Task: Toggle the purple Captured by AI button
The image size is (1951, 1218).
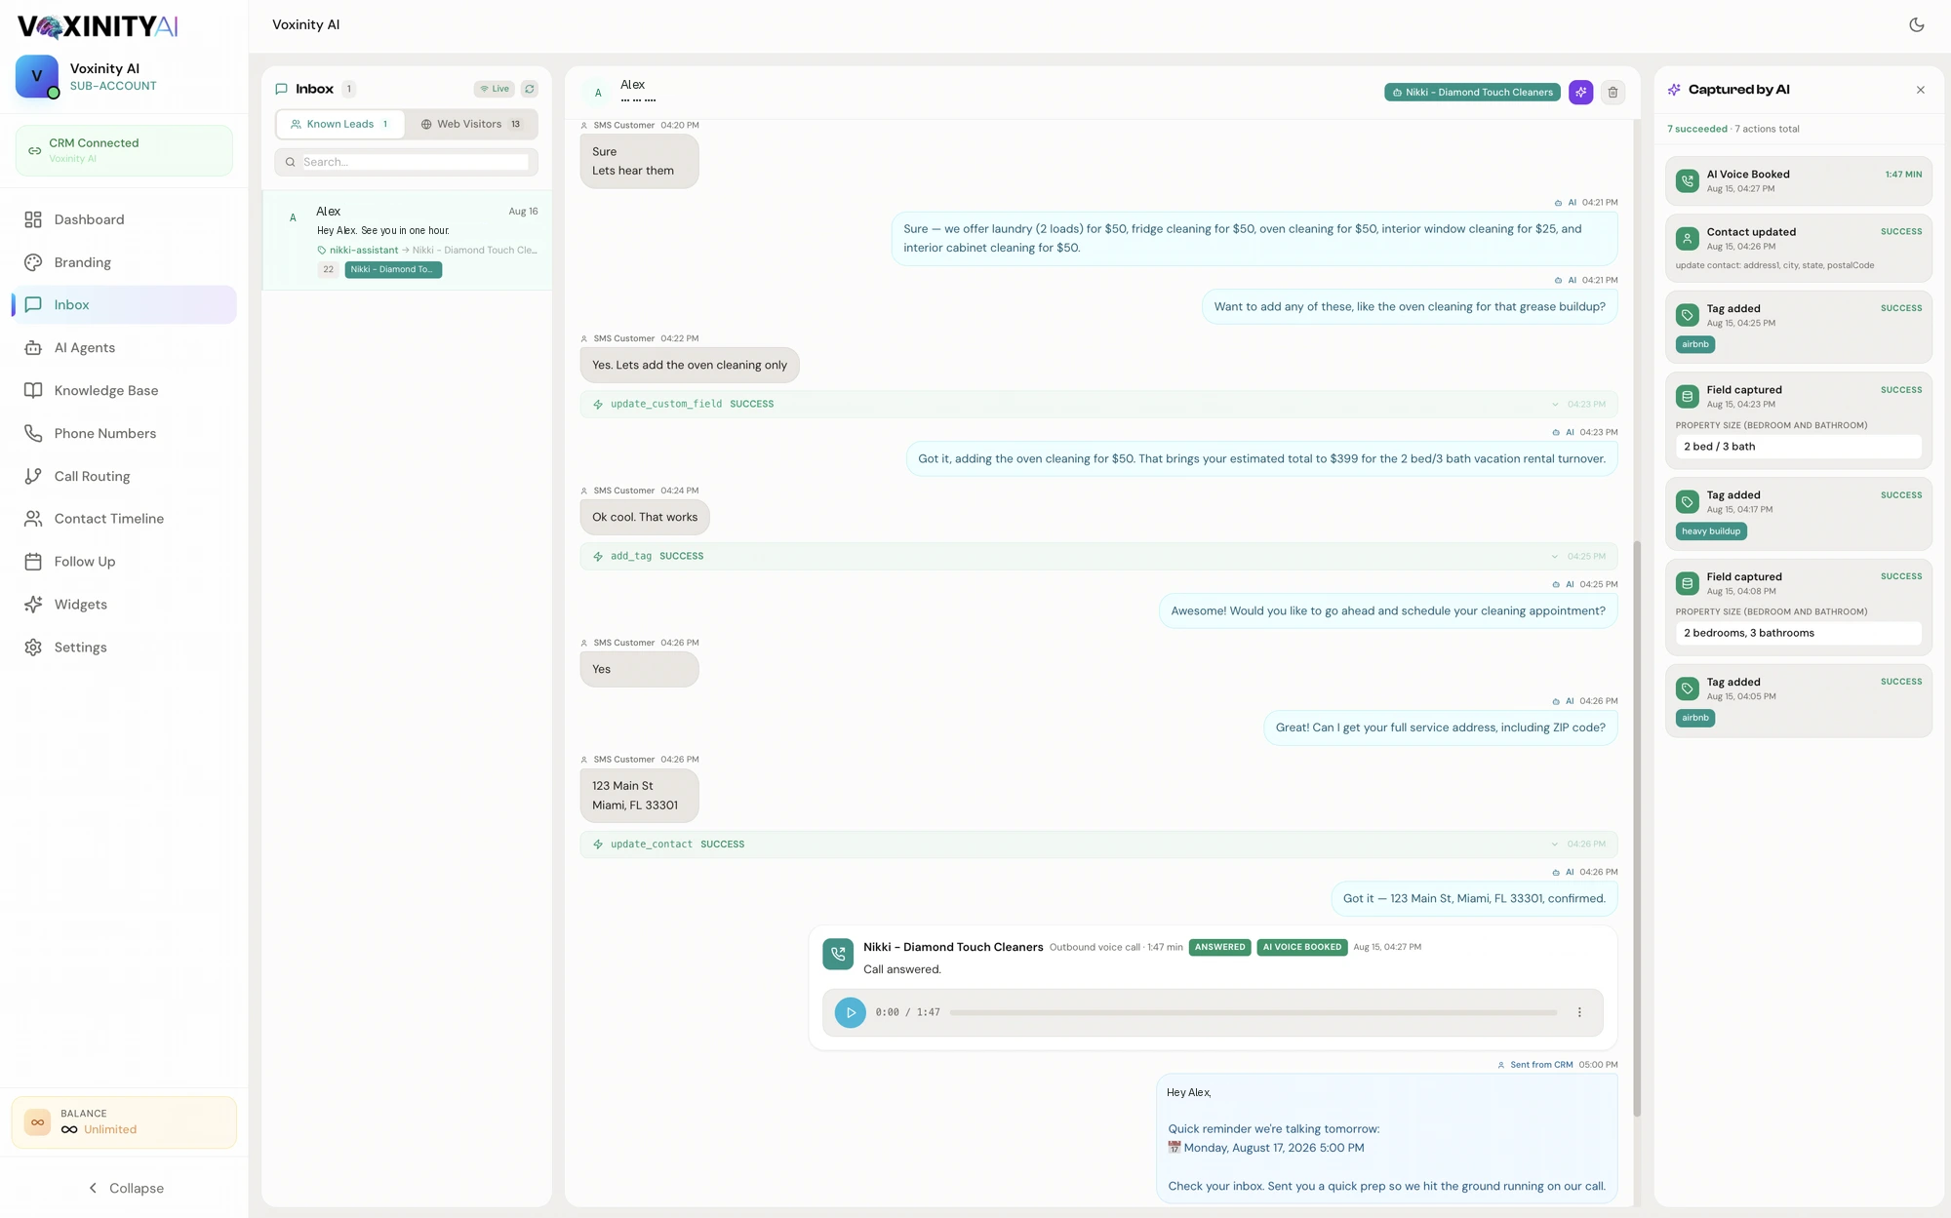Action: click(x=1581, y=93)
